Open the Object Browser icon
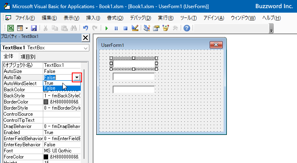Screen dimensions: 297x163 click(166, 28)
